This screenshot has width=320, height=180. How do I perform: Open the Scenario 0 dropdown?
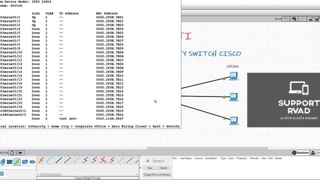[x=160, y=161]
